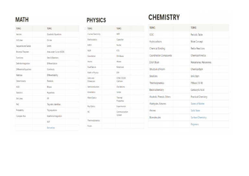The width and height of the screenshot is (249, 176).
Task: Open the Derivatives link in Math table
Action: click(51, 128)
